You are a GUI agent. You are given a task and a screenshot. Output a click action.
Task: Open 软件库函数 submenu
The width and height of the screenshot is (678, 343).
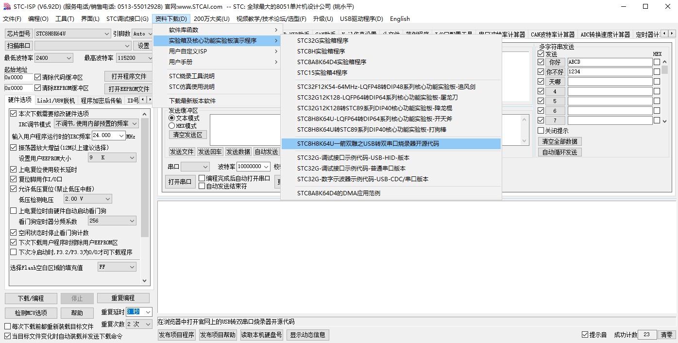217,30
